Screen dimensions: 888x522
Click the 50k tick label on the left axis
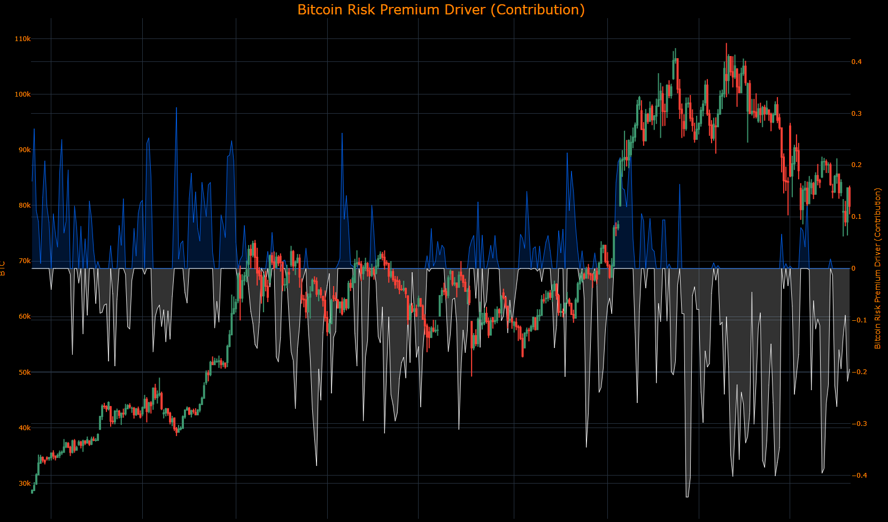[x=25, y=372]
